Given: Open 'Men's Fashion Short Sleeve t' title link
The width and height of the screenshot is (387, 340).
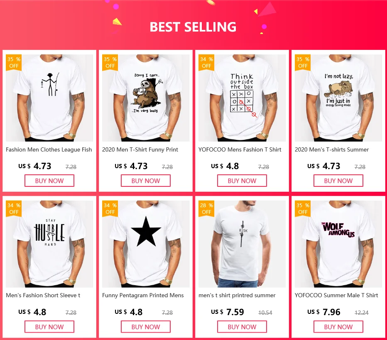Looking at the screenshot, I should (43, 295).
